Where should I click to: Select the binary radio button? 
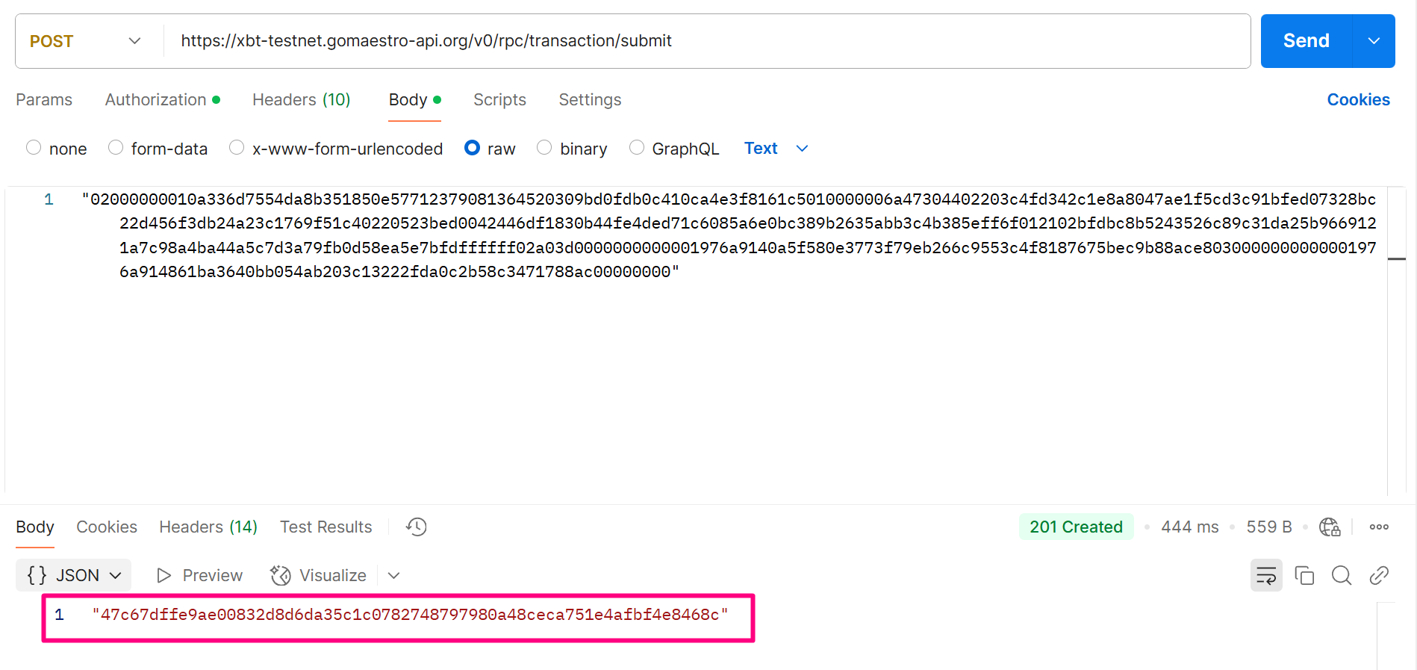[544, 148]
